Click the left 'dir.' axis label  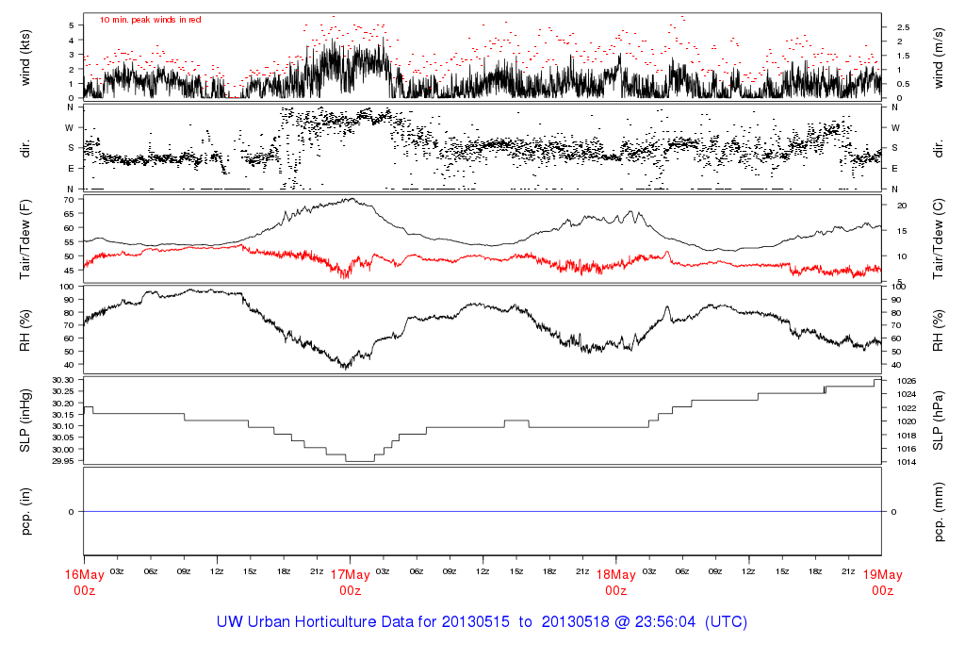(25, 149)
